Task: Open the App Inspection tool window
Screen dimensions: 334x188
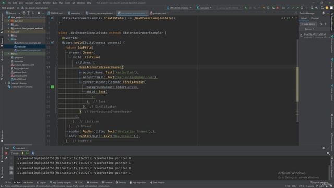Action: click(138, 182)
